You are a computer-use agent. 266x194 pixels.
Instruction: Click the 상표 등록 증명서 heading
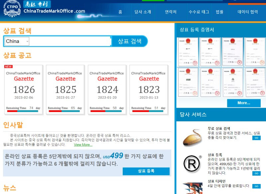(197, 30)
